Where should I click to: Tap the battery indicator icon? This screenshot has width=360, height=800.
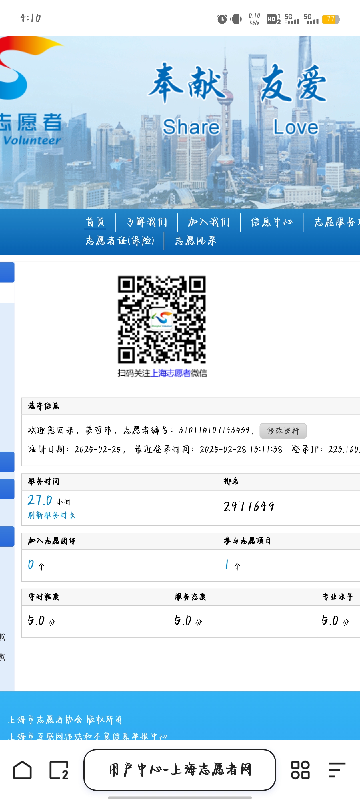point(331,19)
